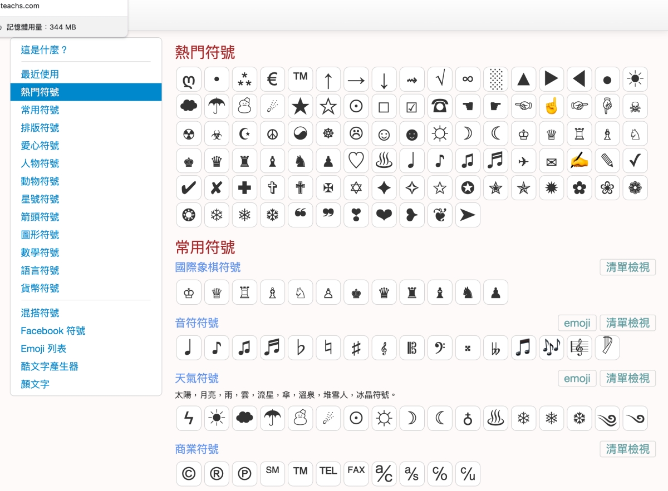Click 清單檢視 for 天氣符號

click(627, 379)
